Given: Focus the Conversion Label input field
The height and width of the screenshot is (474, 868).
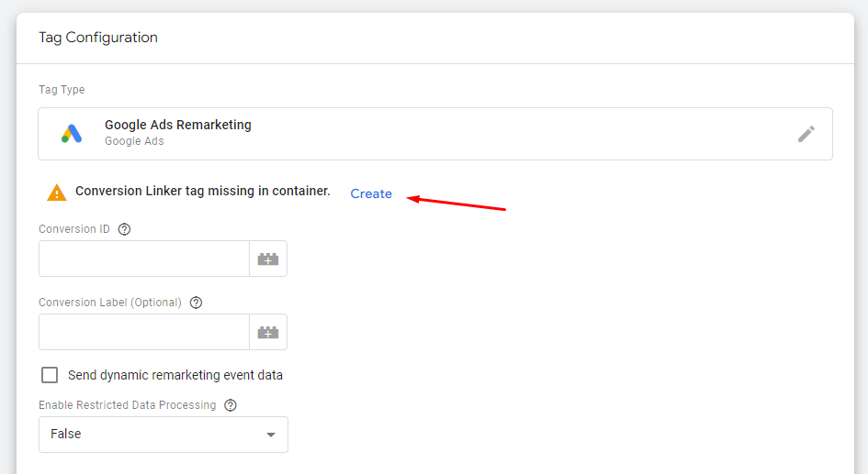Looking at the screenshot, I should (x=144, y=332).
